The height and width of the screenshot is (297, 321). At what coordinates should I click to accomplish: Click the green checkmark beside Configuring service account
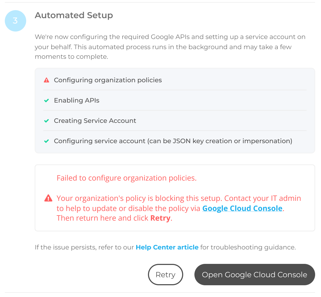coord(46,141)
